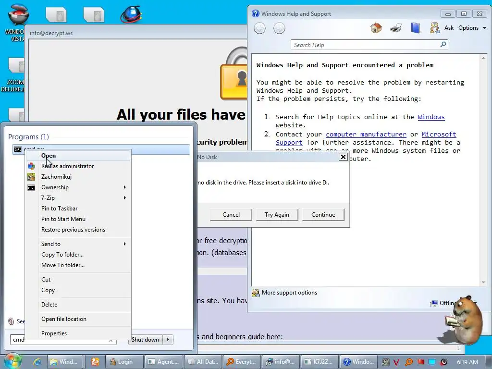
Task: Click the Windows Start orb
Action: point(12,361)
